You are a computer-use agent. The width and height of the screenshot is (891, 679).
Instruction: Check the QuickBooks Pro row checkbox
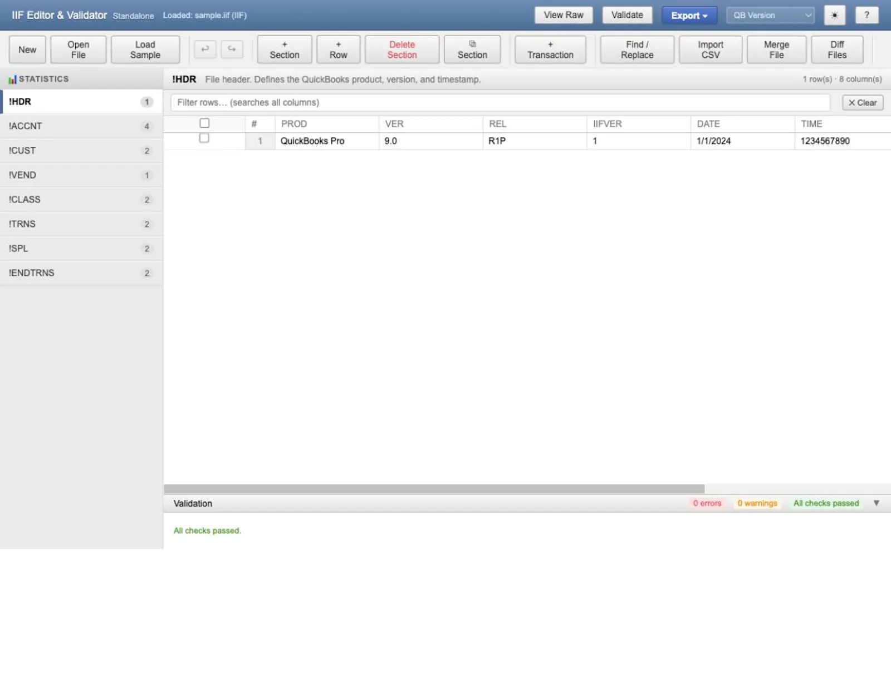204,138
